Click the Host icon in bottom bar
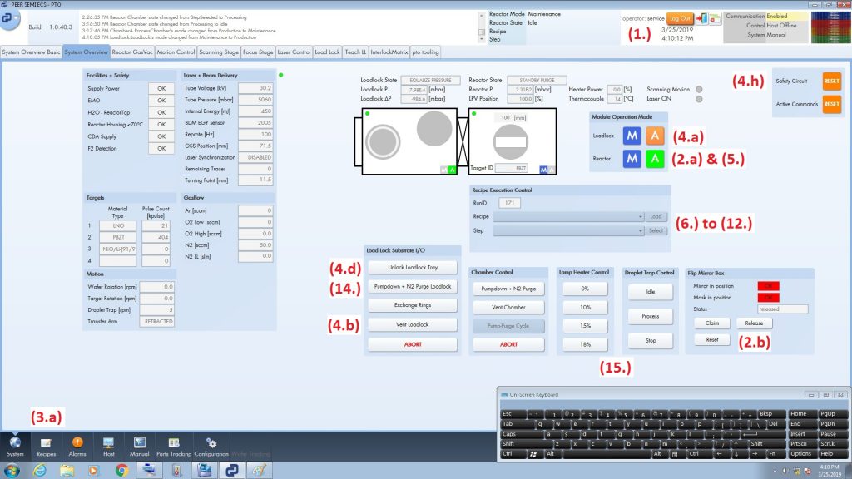The width and height of the screenshot is (852, 479). coord(108,445)
